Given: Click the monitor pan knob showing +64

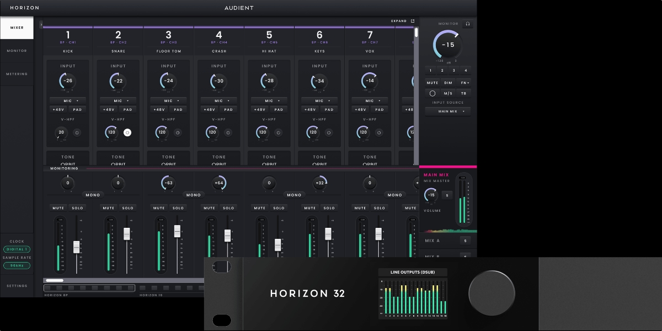Looking at the screenshot, I should (x=219, y=183).
